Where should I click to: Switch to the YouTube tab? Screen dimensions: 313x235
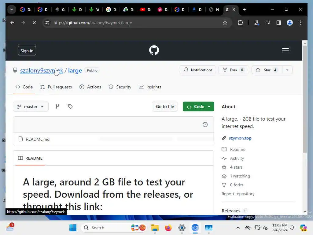(x=145, y=9)
